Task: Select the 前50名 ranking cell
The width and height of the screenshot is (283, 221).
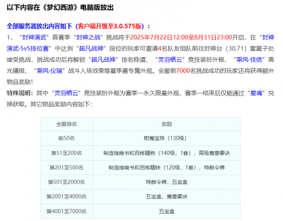Action: [67, 139]
